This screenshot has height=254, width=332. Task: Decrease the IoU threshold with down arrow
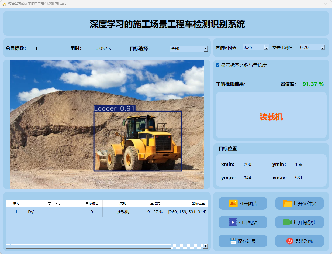tap(323, 49)
